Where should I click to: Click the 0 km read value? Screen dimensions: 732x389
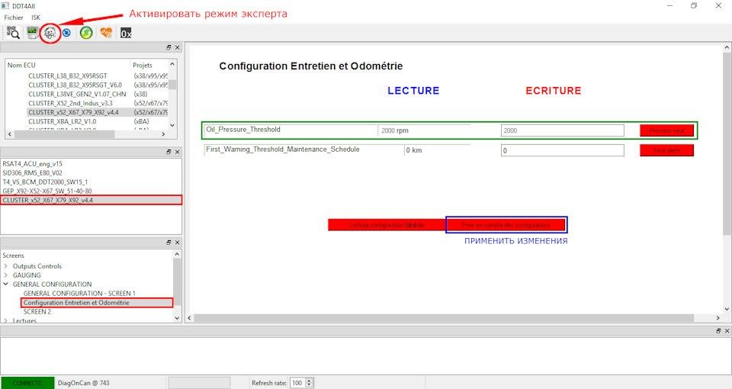click(x=414, y=150)
